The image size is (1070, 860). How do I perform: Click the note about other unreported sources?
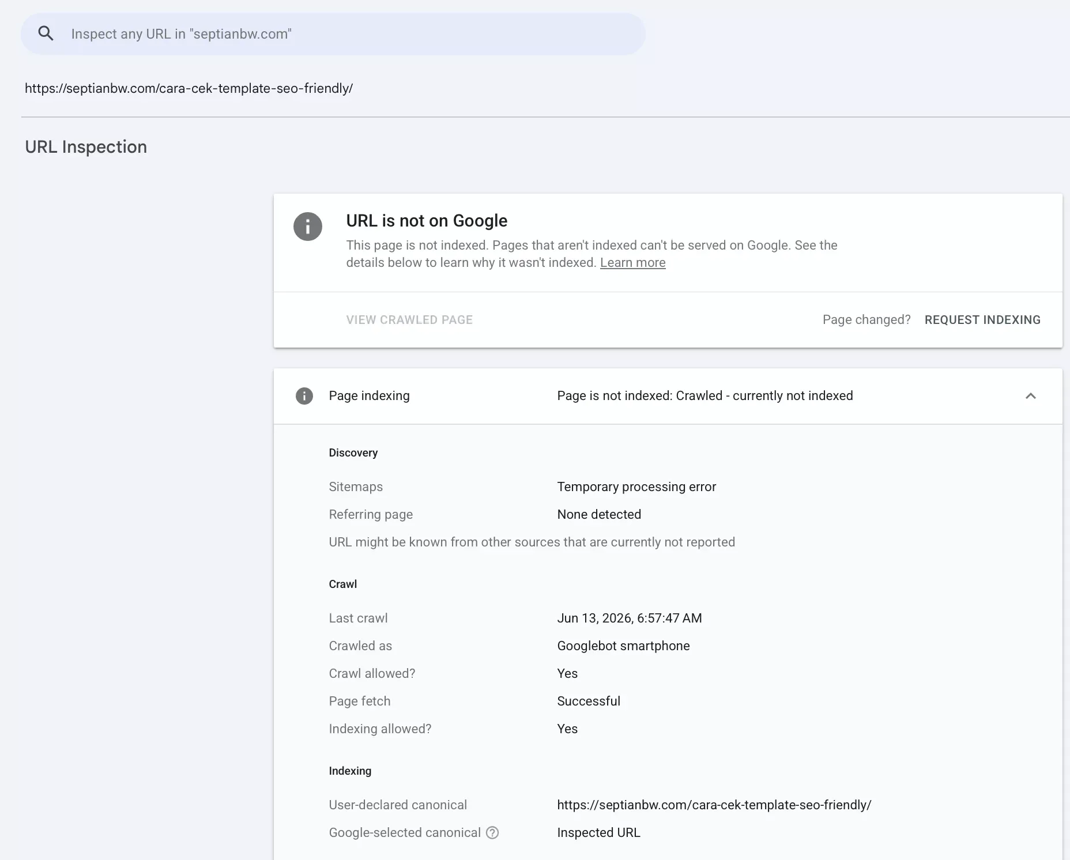[532, 542]
